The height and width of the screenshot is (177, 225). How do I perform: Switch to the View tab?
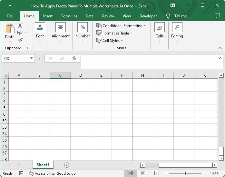click(127, 16)
